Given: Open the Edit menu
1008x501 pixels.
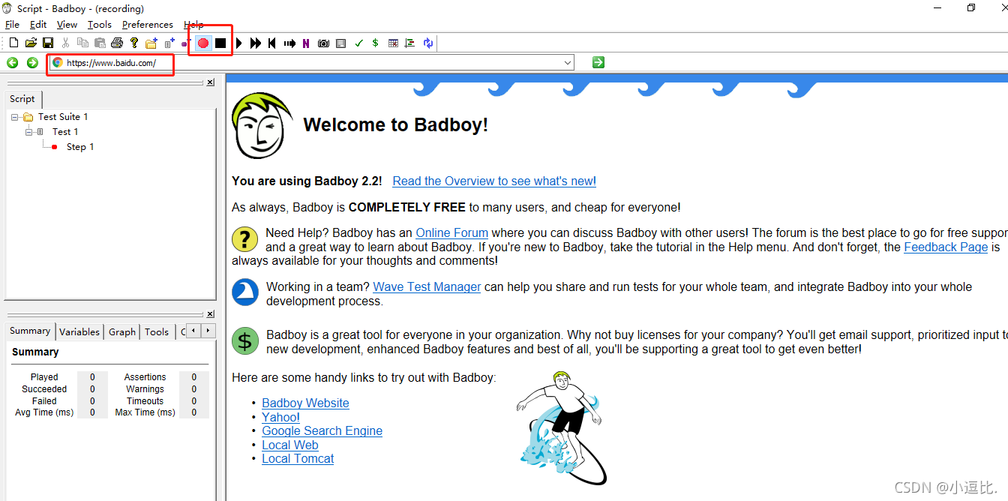Looking at the screenshot, I should (38, 25).
